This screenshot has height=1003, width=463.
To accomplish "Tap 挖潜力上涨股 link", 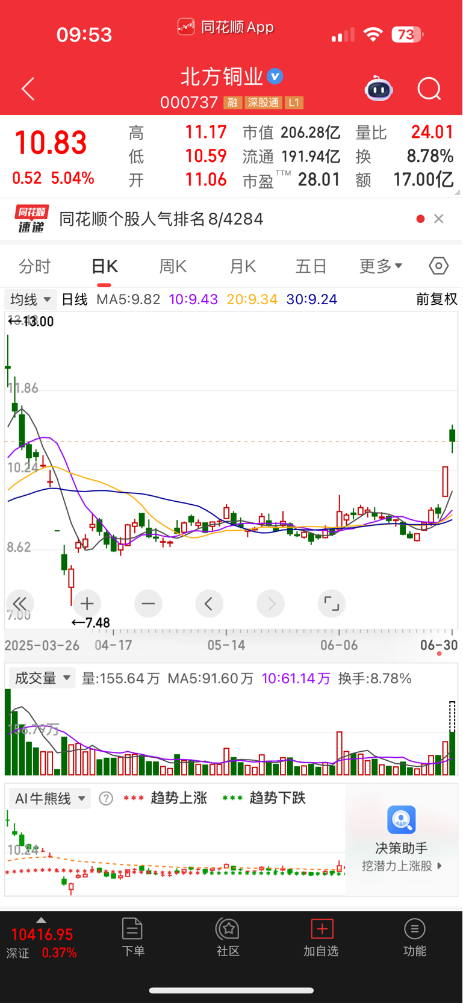I will (402, 866).
